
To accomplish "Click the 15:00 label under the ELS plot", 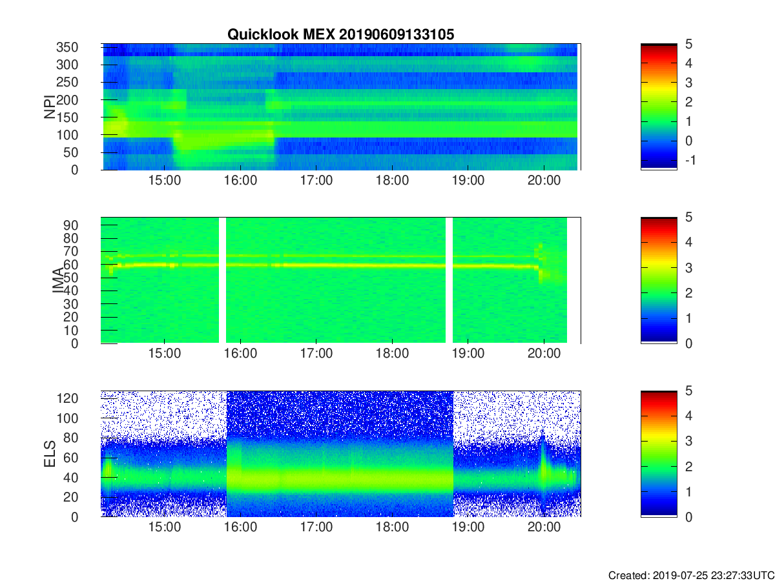I will tap(164, 528).
